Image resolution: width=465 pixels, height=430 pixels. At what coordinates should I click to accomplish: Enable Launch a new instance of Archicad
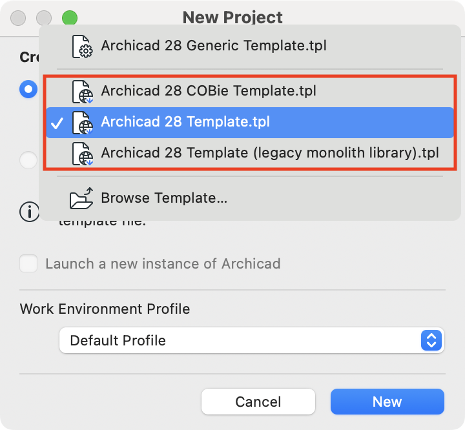(x=28, y=263)
